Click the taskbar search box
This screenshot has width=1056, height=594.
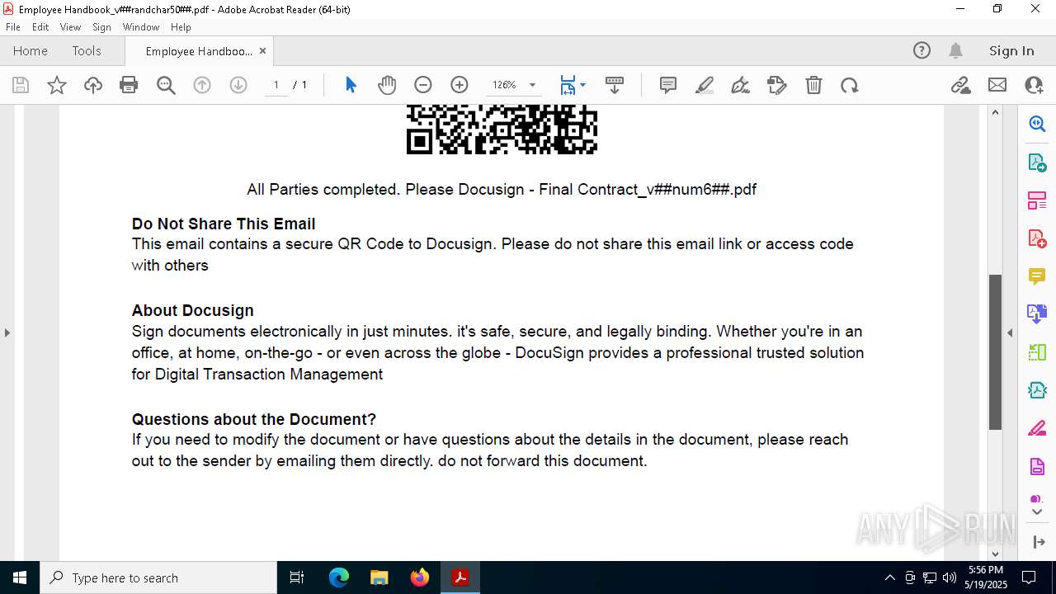158,577
